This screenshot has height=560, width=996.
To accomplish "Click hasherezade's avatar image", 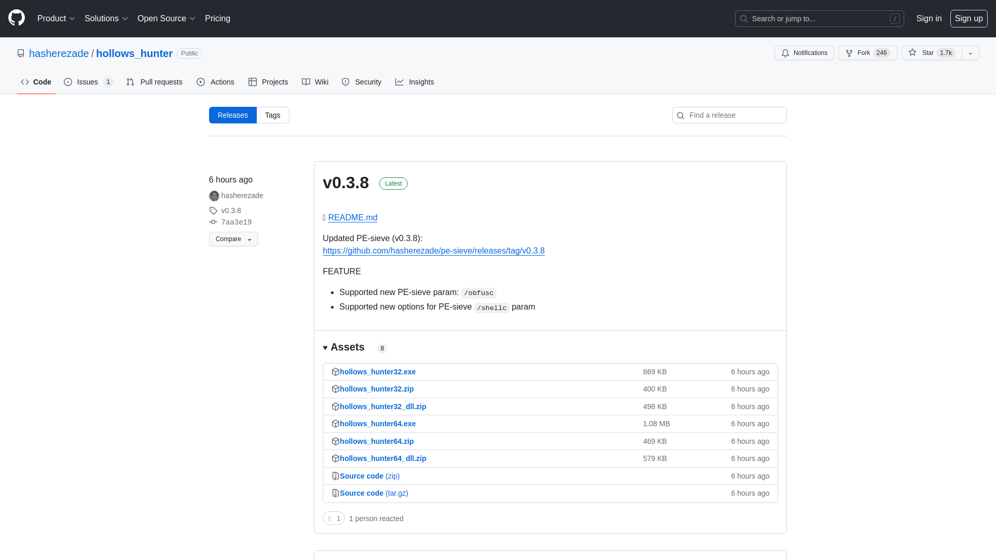I will (214, 196).
